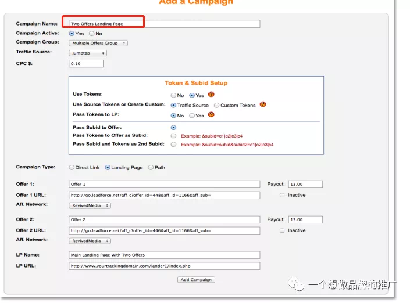Screen dimensions: 410x303
Task: Focus the CPC $ field
Action: coord(86,64)
